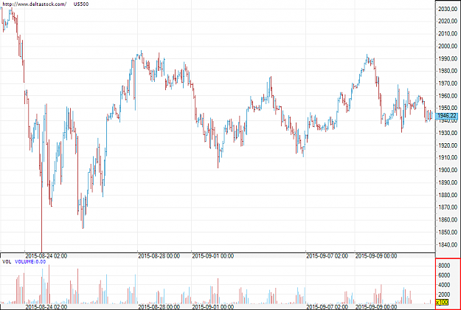The width and height of the screenshot is (461, 310).
Task: Click the 4000 volume axis label
Action: (444, 285)
